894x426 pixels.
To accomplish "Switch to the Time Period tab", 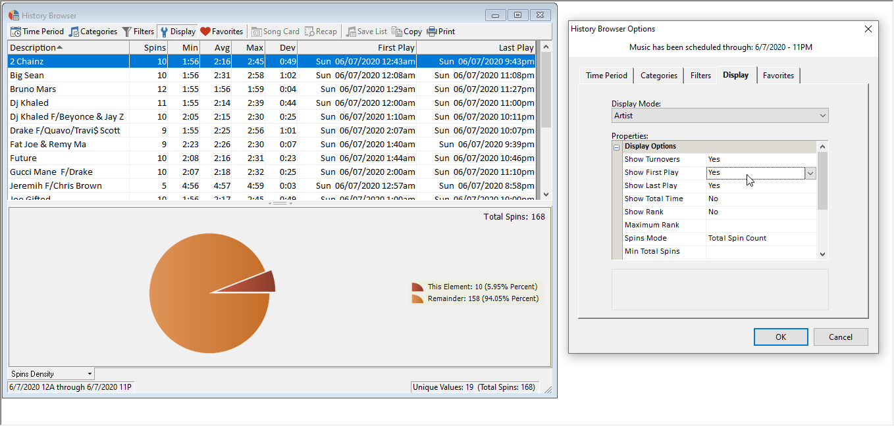I will 606,76.
